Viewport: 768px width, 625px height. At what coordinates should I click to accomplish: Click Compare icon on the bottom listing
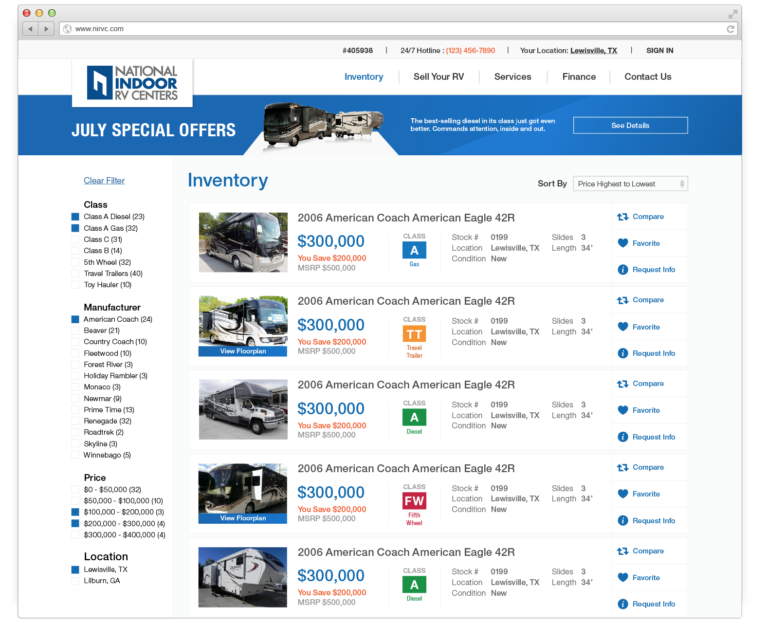coord(623,551)
